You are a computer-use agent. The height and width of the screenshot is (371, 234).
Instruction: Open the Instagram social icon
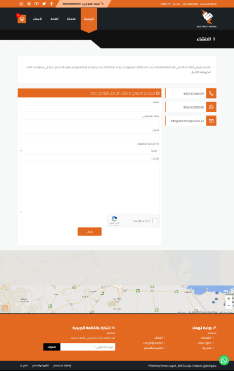coord(29,4)
